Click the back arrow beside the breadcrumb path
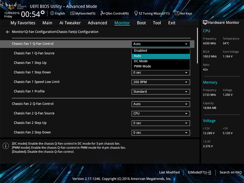The image size is (244, 183). point(8,32)
